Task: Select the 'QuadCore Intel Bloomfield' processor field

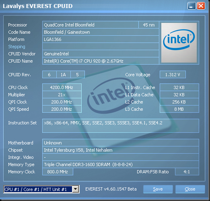Action: [91, 25]
